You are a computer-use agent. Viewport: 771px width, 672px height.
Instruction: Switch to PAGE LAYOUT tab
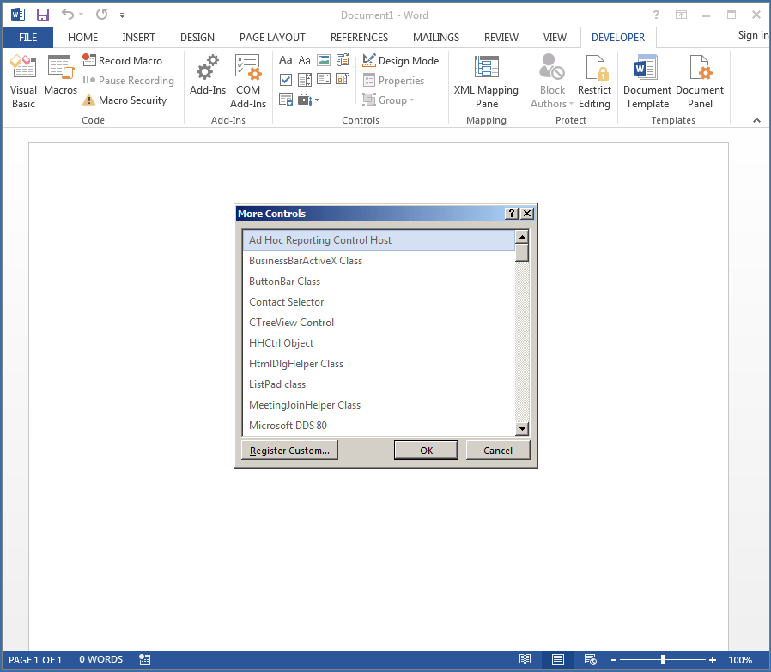pyautogui.click(x=272, y=38)
